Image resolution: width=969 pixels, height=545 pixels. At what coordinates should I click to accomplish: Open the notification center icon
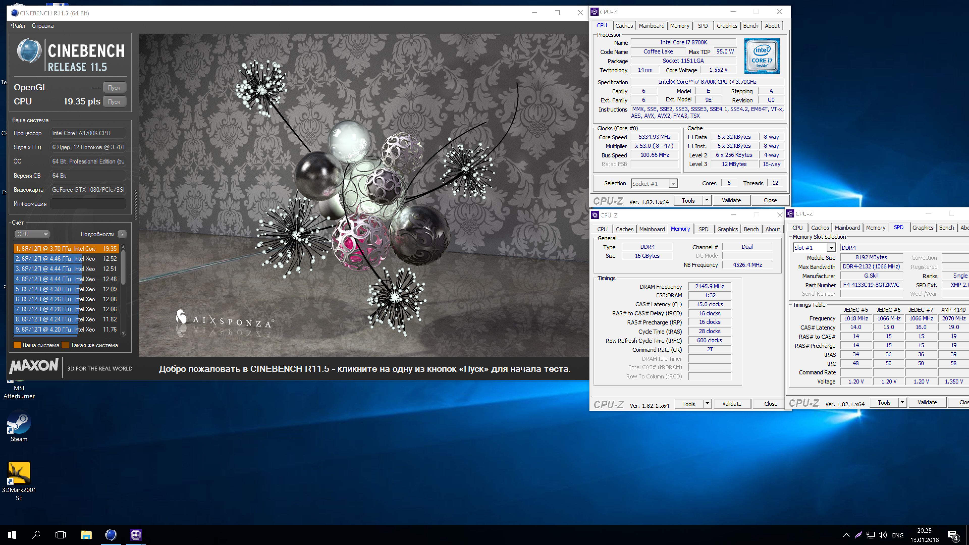[x=953, y=535]
